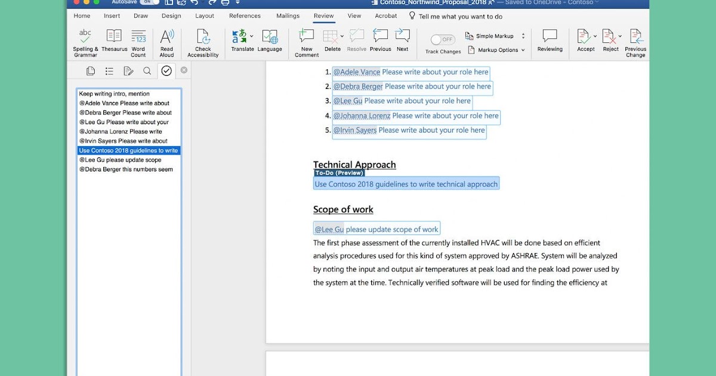The width and height of the screenshot is (716, 376).
Task: Click Previous Change in the ribbon
Action: point(635,41)
